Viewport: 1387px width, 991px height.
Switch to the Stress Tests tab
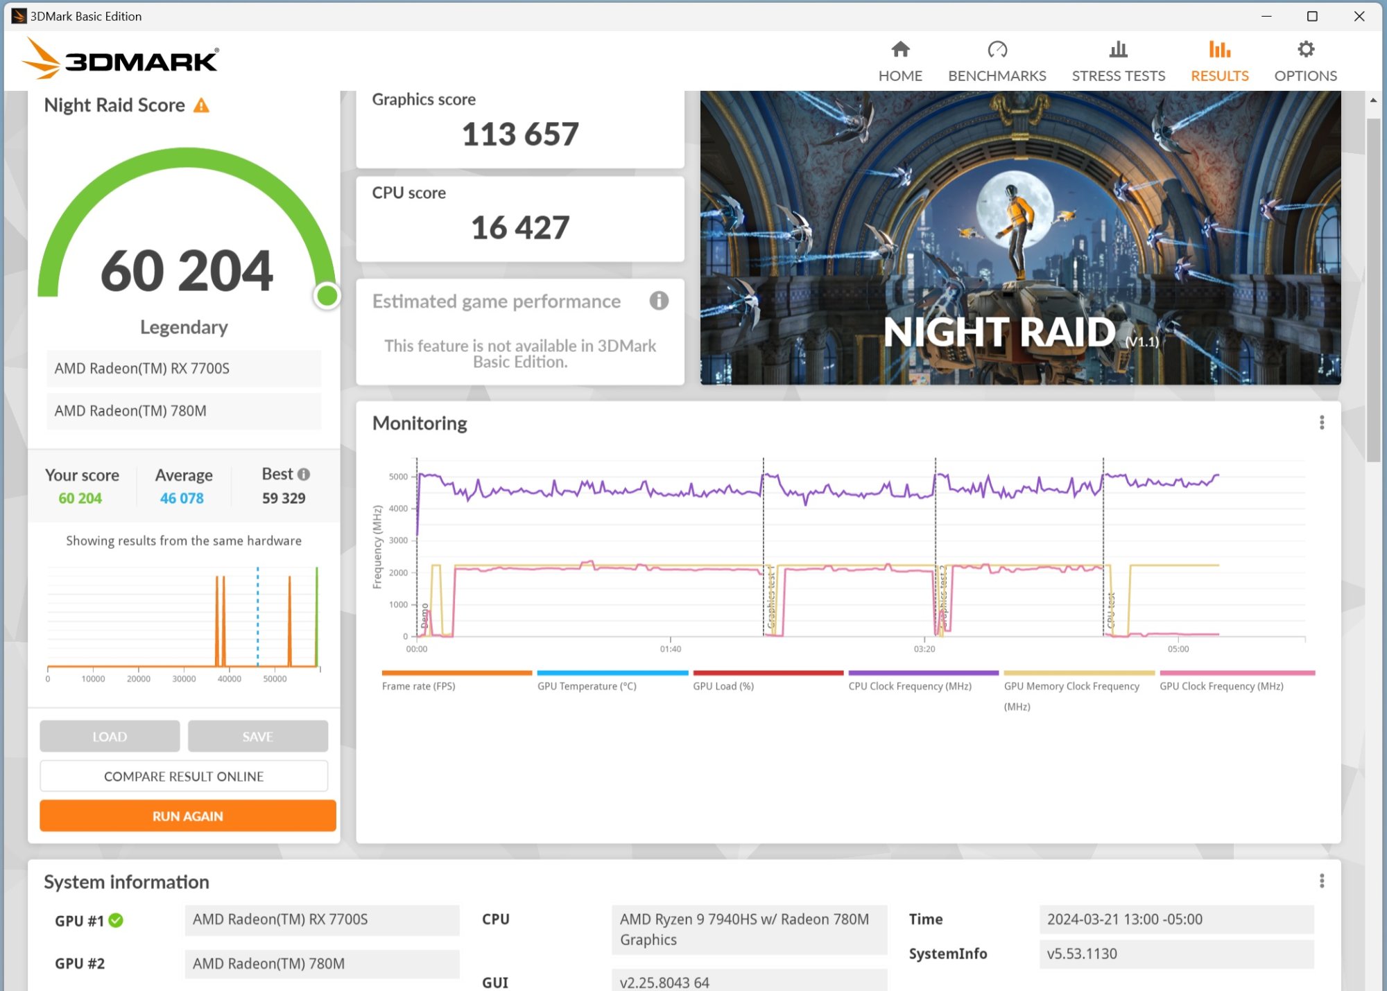click(x=1119, y=61)
